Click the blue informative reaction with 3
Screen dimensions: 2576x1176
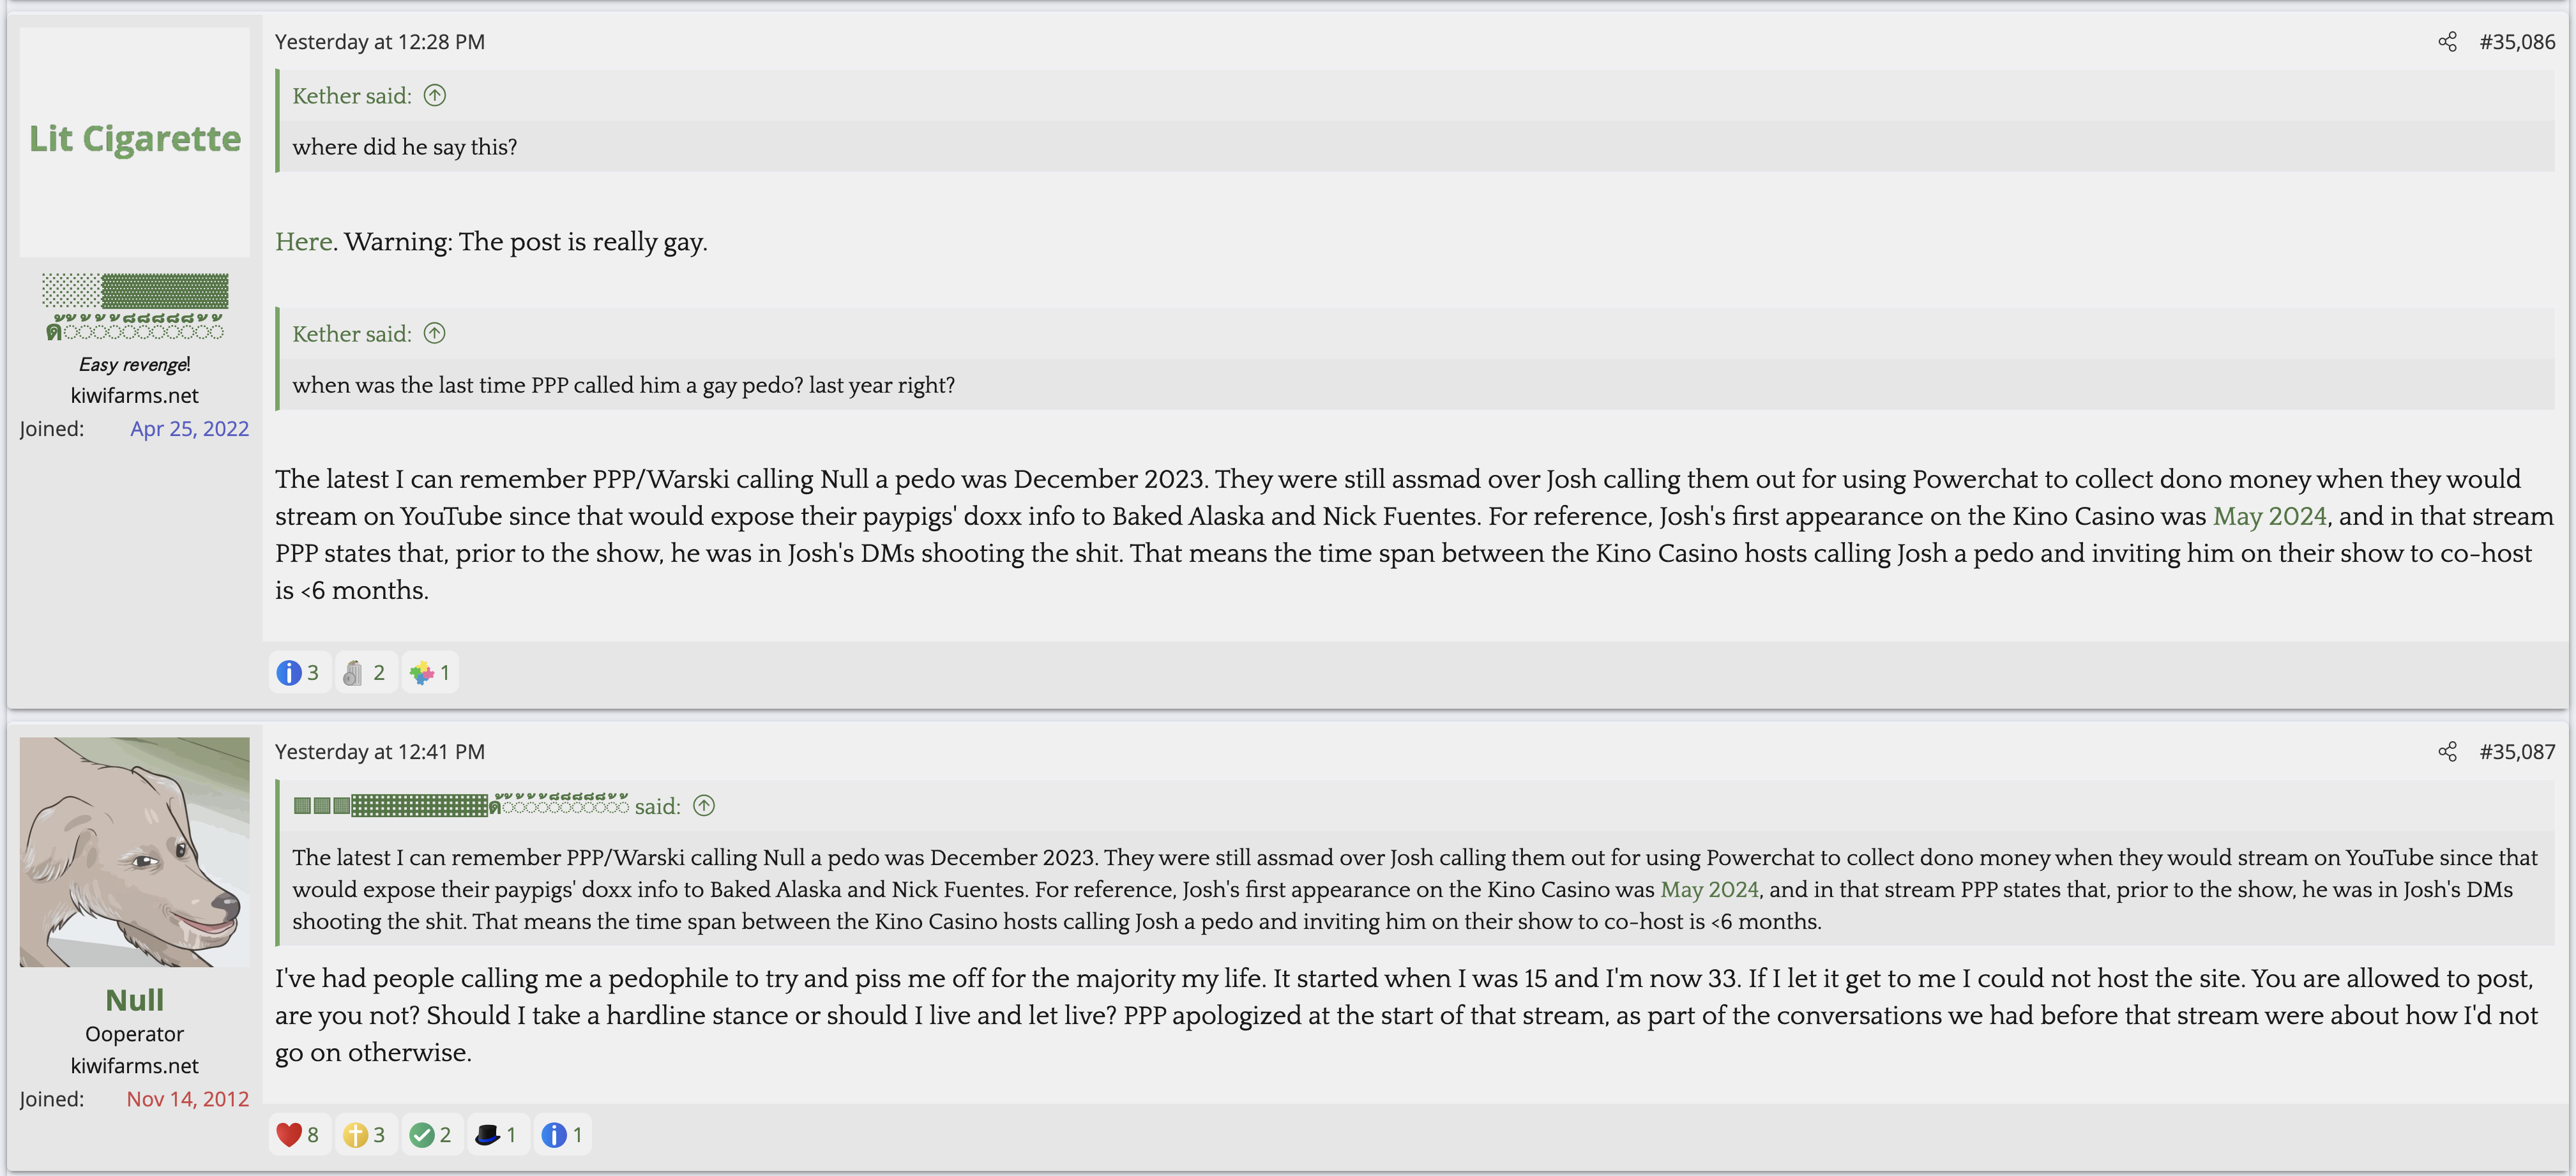299,673
